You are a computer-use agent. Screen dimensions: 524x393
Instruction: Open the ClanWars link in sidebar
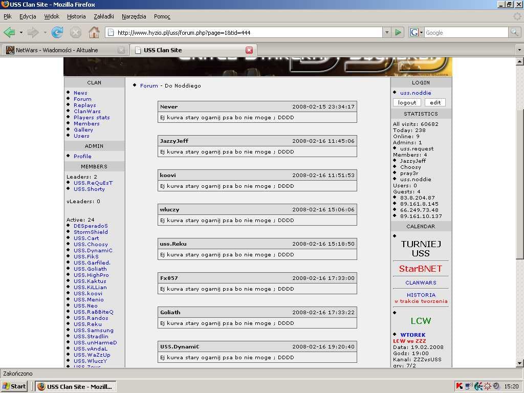pyautogui.click(x=87, y=111)
